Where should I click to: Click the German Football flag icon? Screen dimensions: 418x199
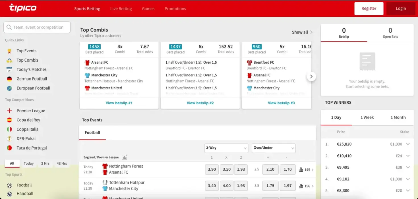(x=9, y=79)
